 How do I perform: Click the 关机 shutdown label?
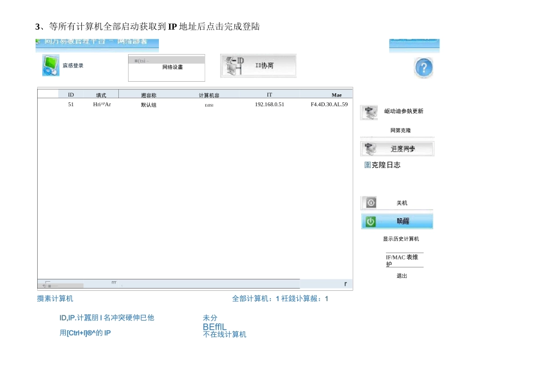pos(402,203)
